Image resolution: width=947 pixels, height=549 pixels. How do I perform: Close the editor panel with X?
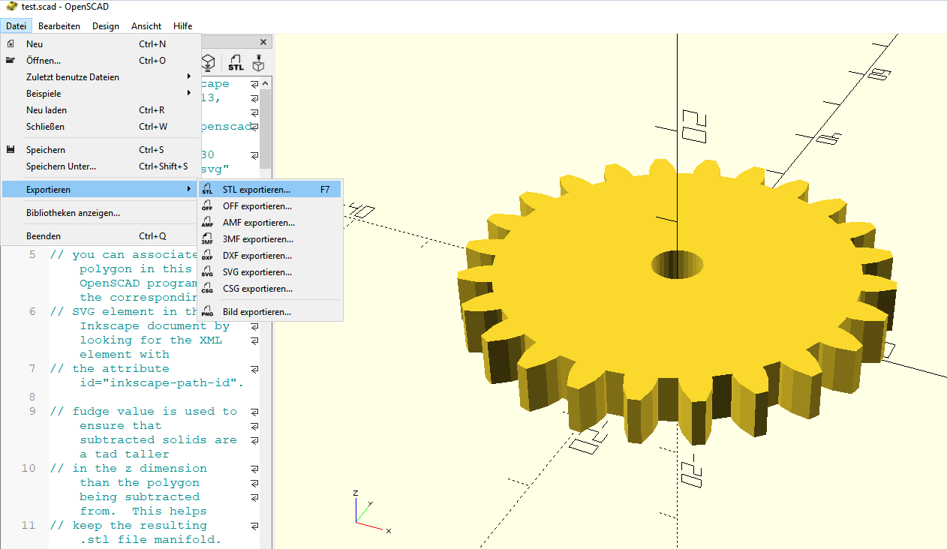tap(263, 43)
